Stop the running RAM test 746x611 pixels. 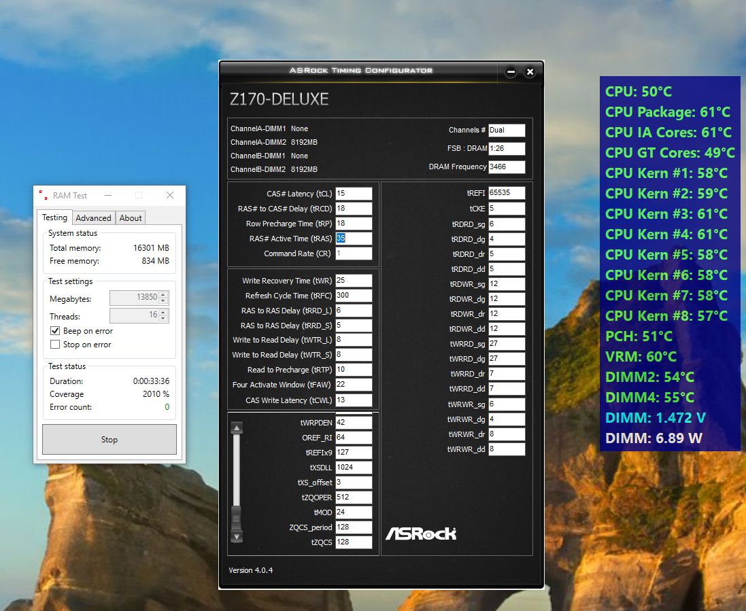coord(109,439)
